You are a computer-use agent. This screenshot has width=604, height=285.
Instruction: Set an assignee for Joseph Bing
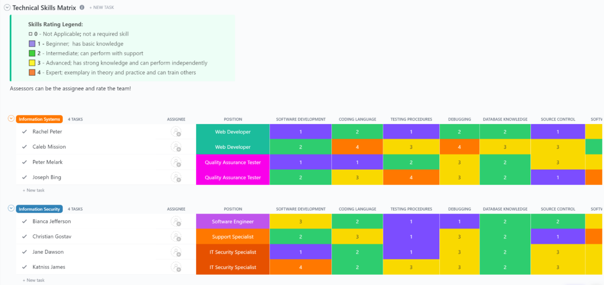tap(176, 178)
